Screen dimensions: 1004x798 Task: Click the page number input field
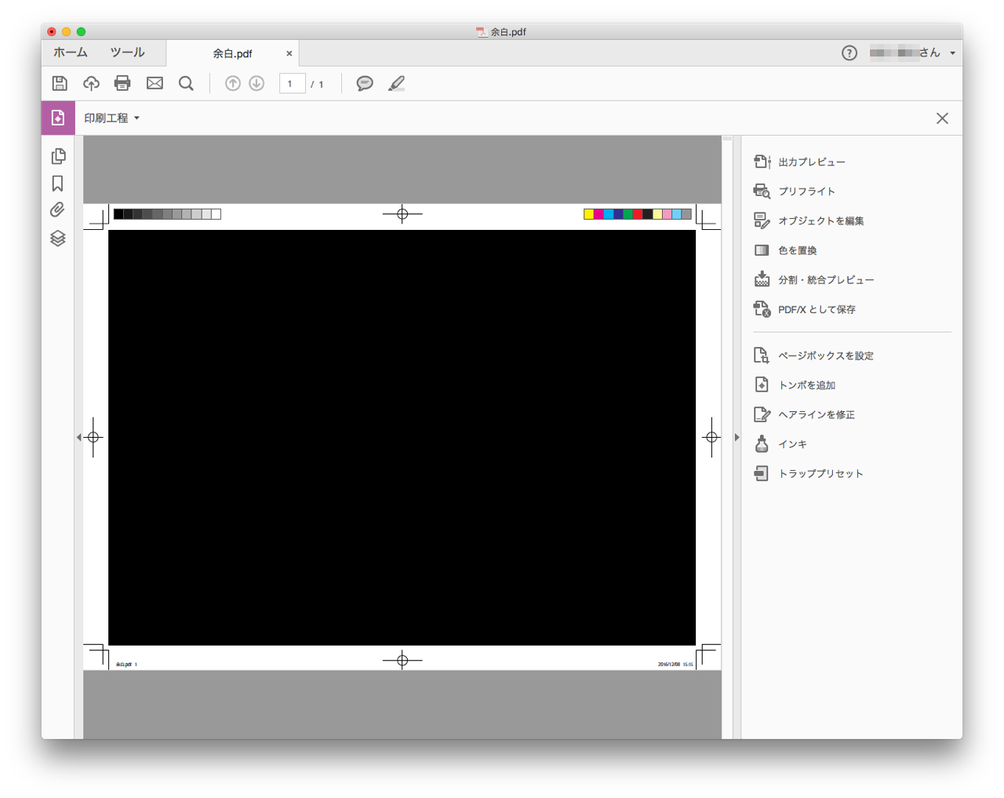pyautogui.click(x=292, y=83)
